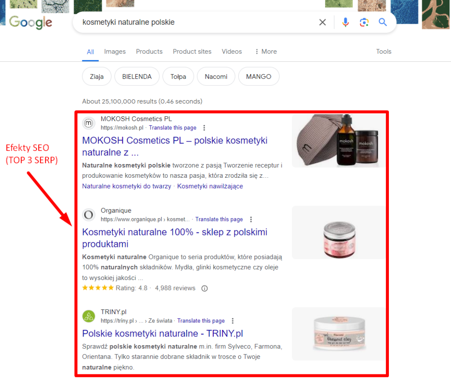Start the search with the magnifier icon
The image size is (451, 381).
pyautogui.click(x=382, y=22)
